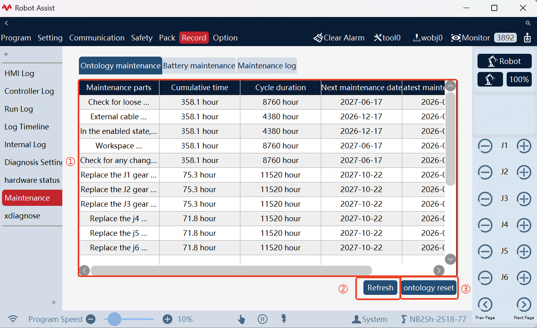Jog J5 minus button
Screen dimensions: 537x328
coord(485,252)
